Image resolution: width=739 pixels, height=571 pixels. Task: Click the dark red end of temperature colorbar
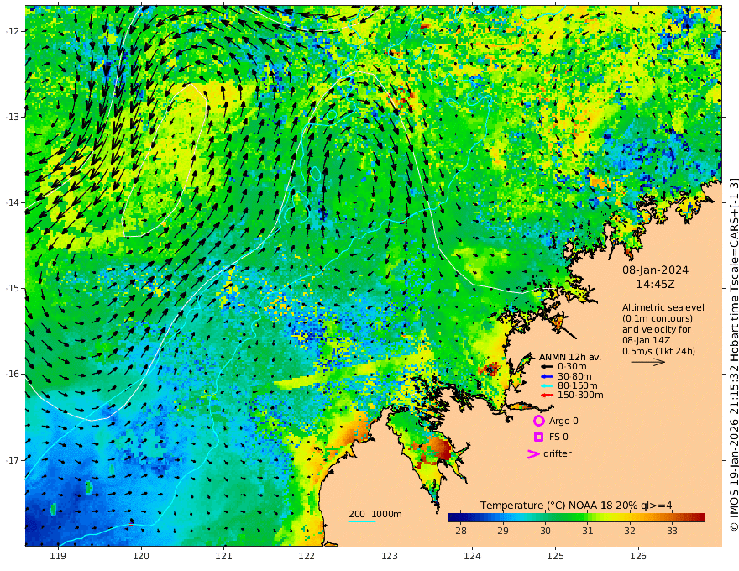pos(700,517)
